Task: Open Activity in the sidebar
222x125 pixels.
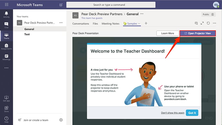Action: (6, 15)
